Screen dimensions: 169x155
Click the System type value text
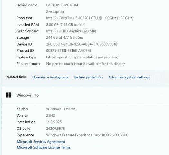coord(83,57)
